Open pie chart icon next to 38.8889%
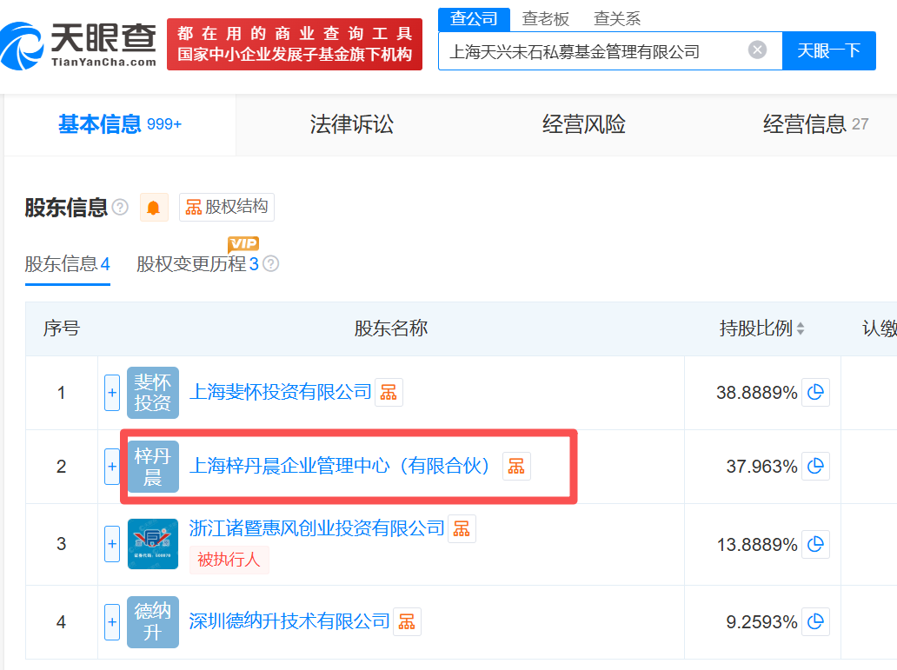 [815, 393]
